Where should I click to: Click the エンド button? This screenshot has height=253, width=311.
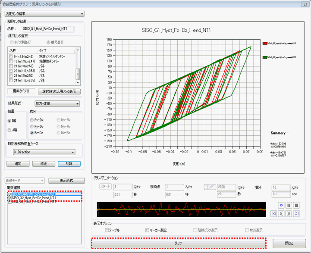tap(210, 187)
